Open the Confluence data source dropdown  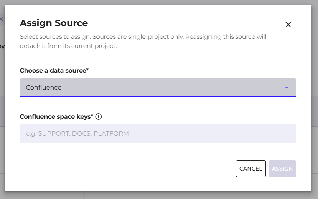[158, 88]
